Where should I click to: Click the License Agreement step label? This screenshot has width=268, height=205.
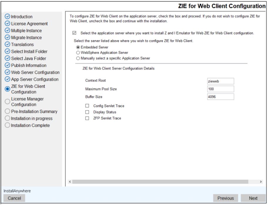pyautogui.click(x=29, y=23)
